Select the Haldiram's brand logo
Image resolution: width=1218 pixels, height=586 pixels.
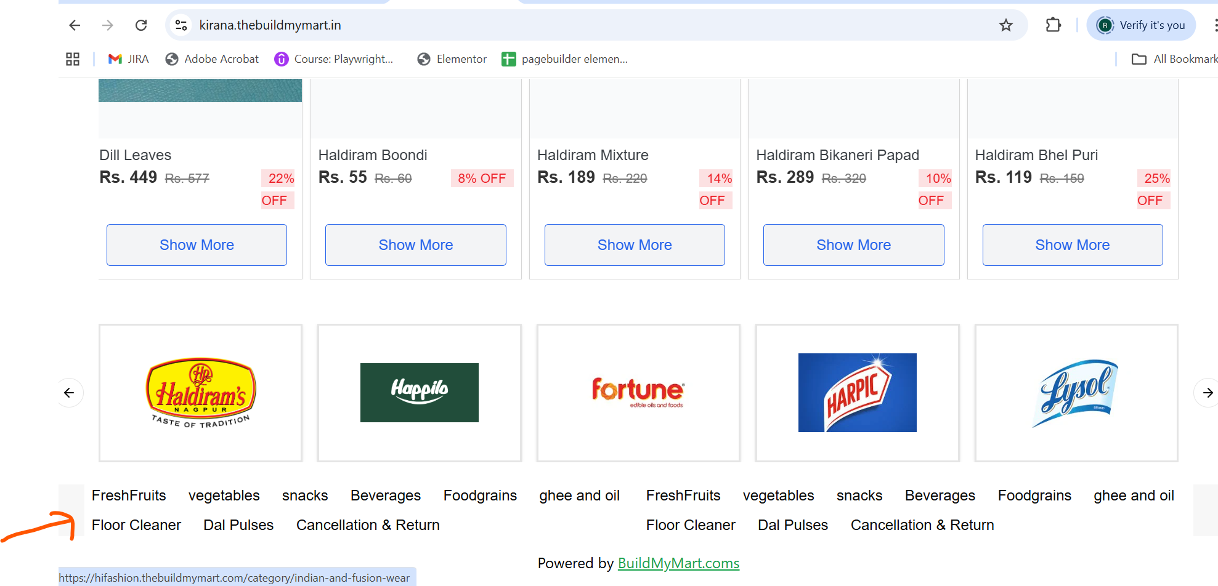201,393
